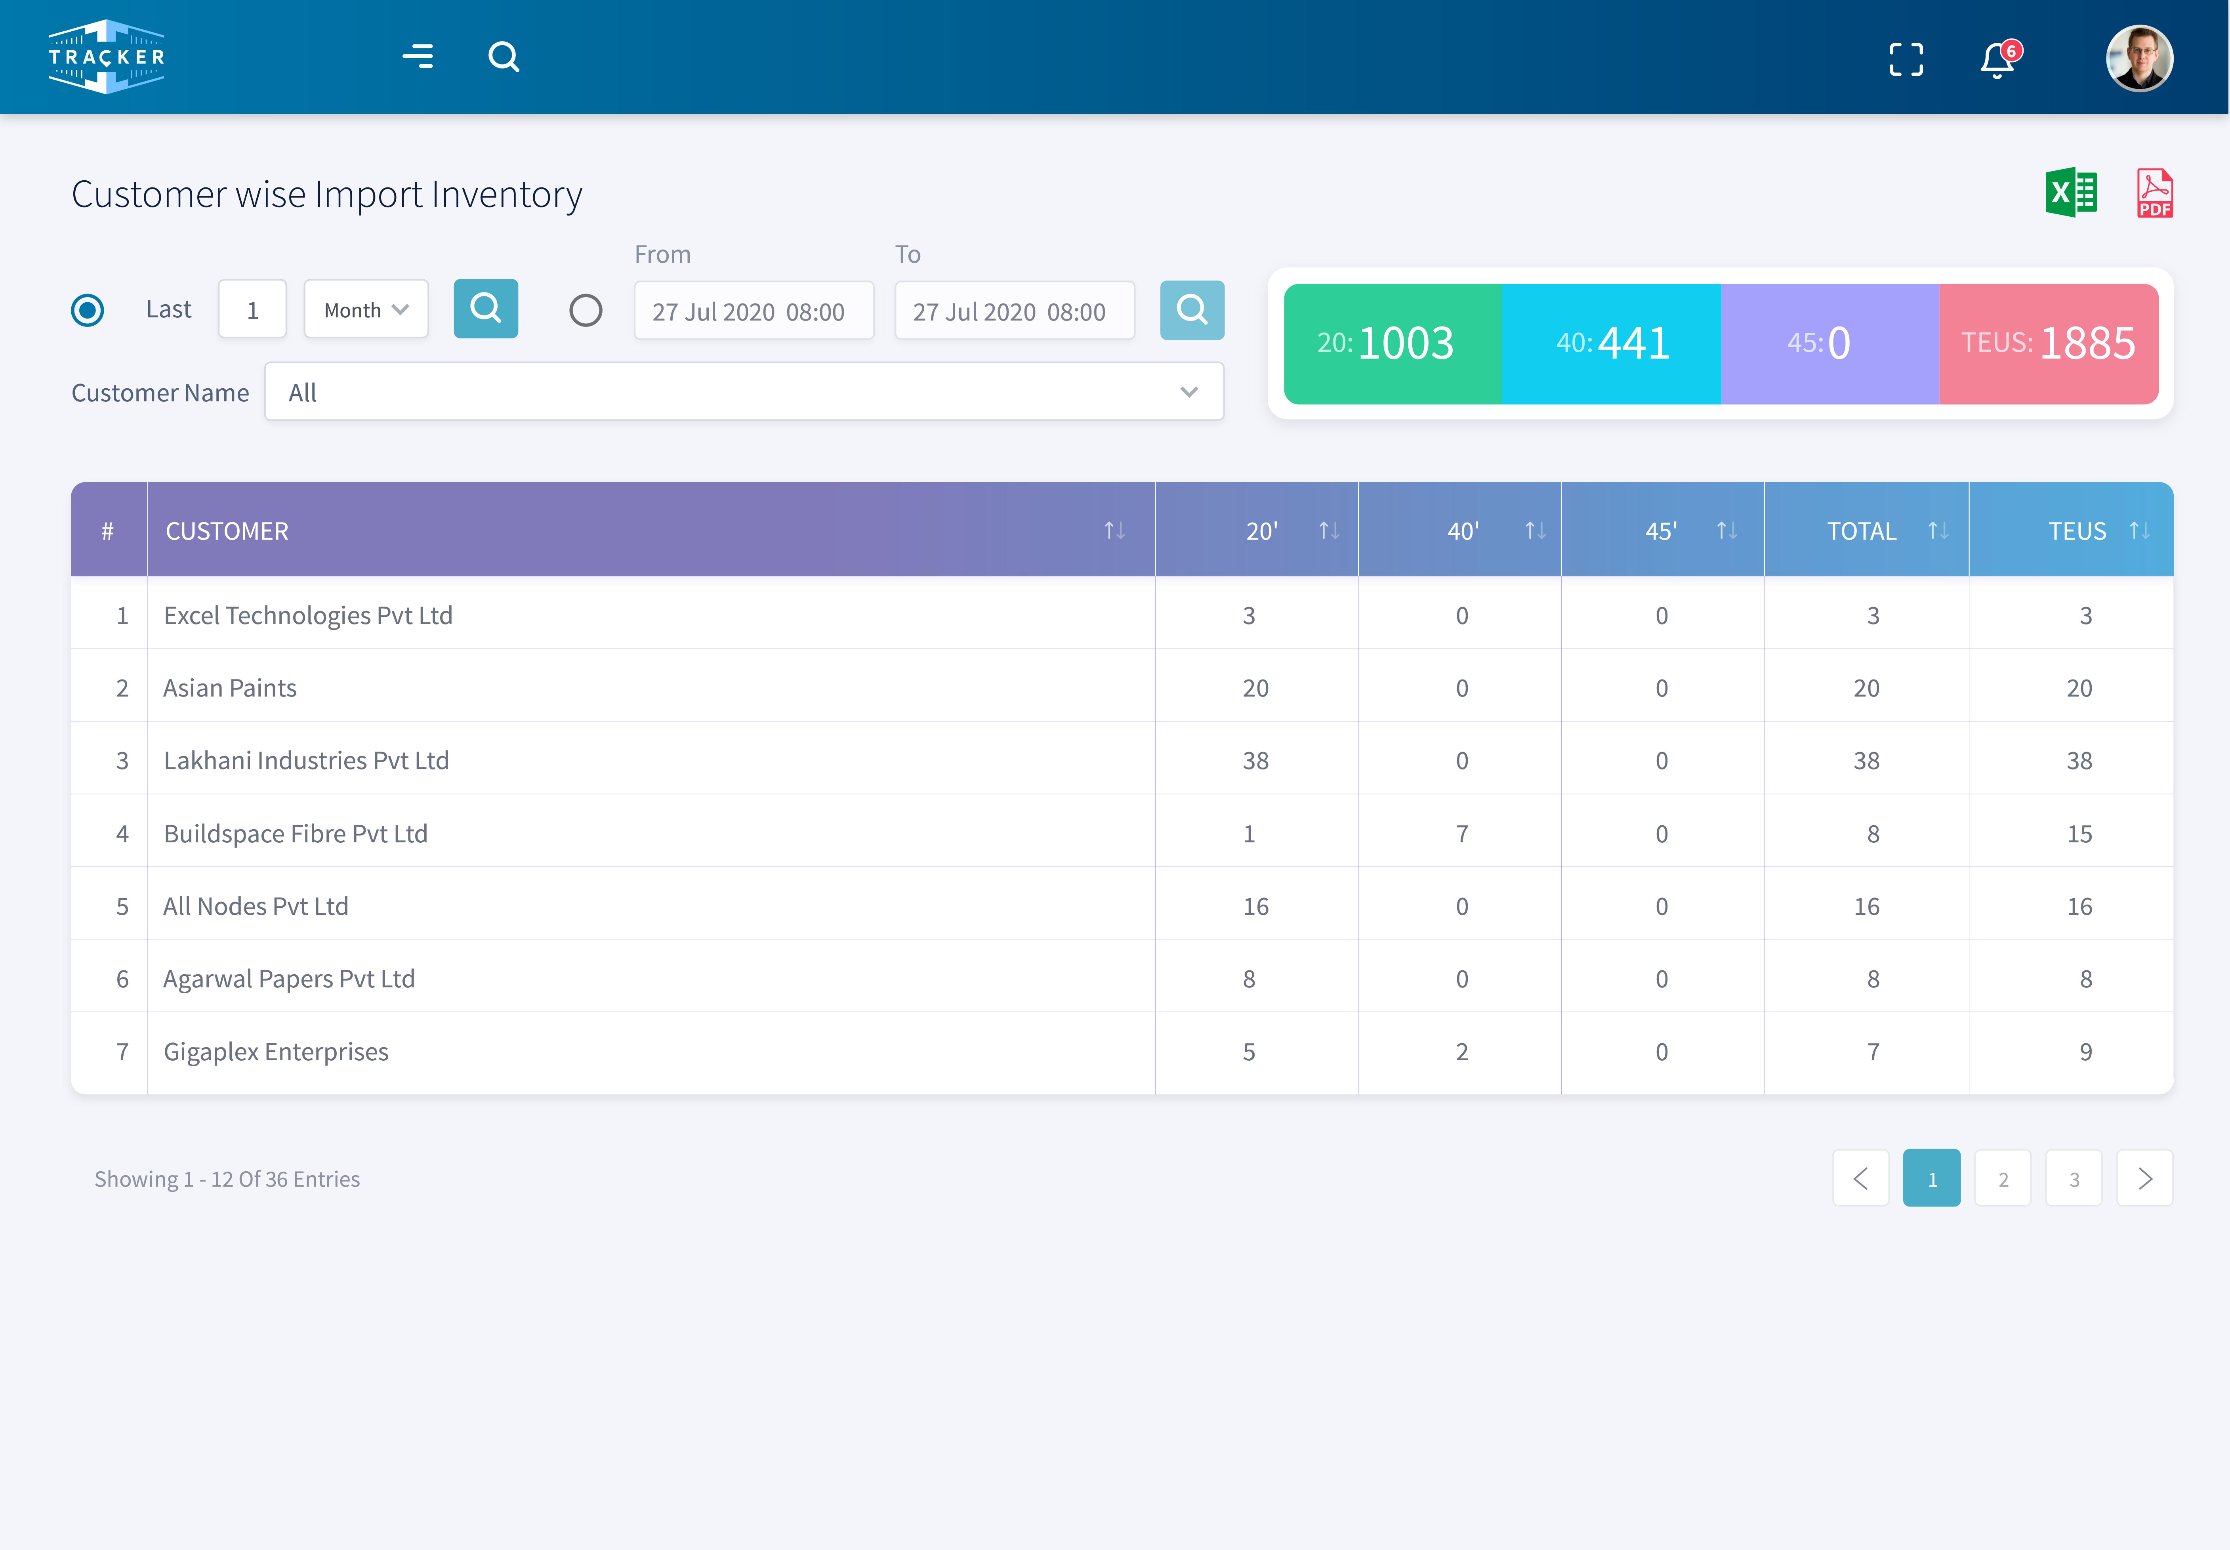Sort by CUSTOMER column arrows
Viewport: 2230px width, 1550px height.
click(x=1114, y=530)
